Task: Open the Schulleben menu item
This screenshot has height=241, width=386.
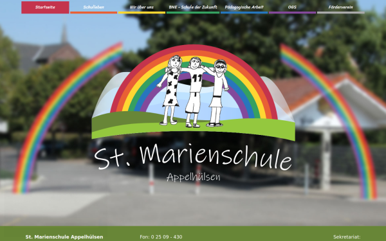Action: pos(93,7)
